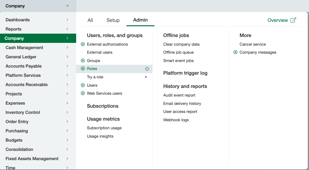Screen dimensions: 309x170
Task: Expand the General Ledger chevron
Action: [67, 57]
